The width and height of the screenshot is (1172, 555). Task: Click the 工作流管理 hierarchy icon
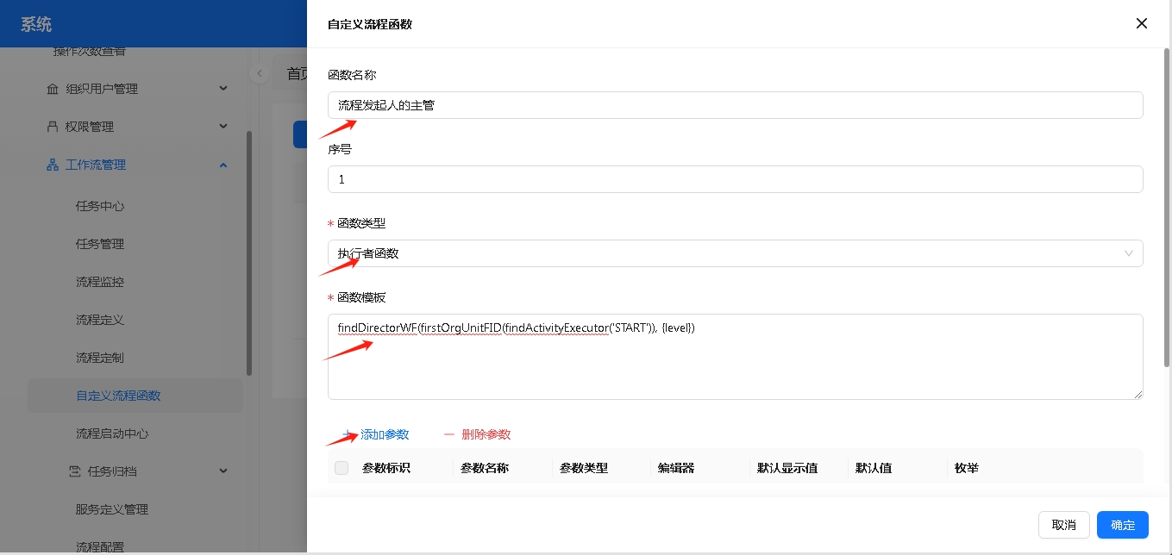[x=52, y=165]
